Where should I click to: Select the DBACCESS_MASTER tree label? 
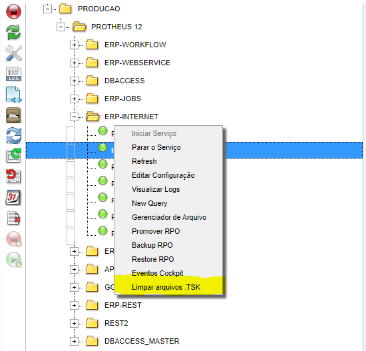click(x=142, y=341)
